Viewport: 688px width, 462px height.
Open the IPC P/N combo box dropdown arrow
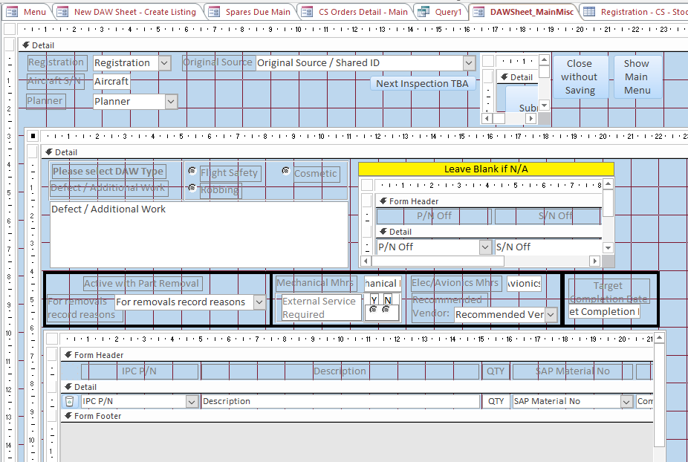192,401
